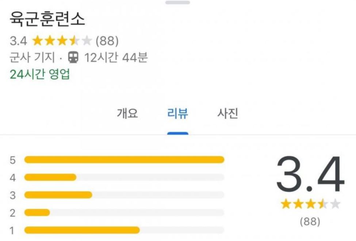Click the 3-star rating bar

click(x=124, y=195)
